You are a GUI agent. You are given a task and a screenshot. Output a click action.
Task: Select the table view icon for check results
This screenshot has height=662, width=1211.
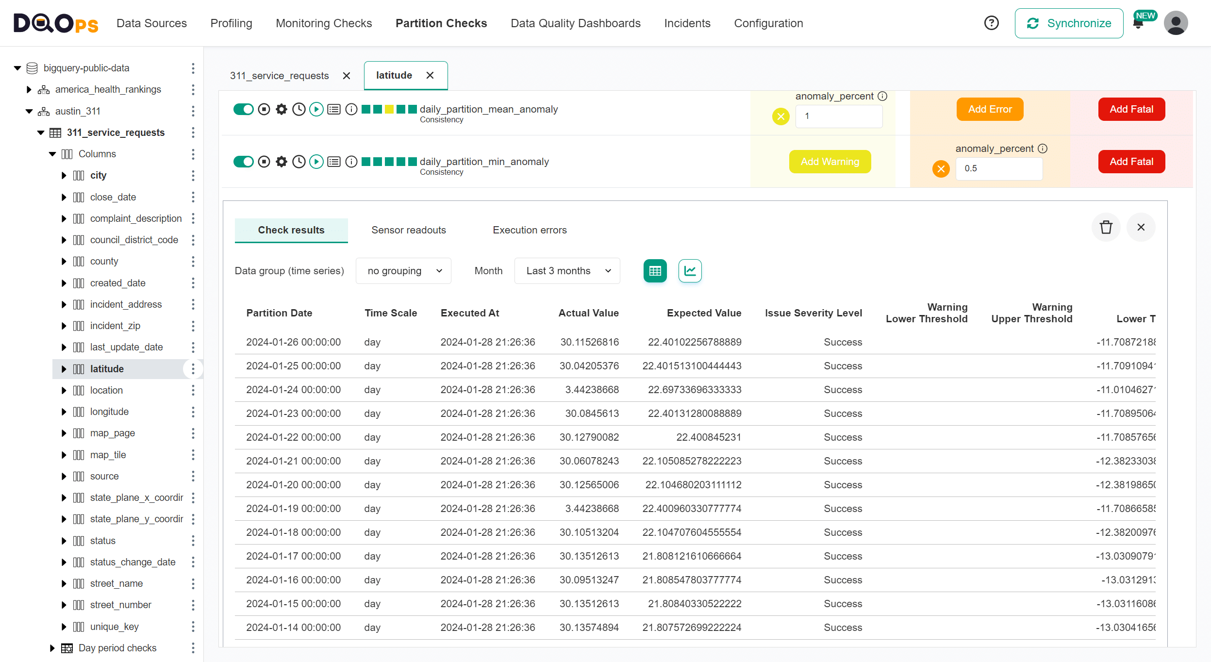pos(655,271)
